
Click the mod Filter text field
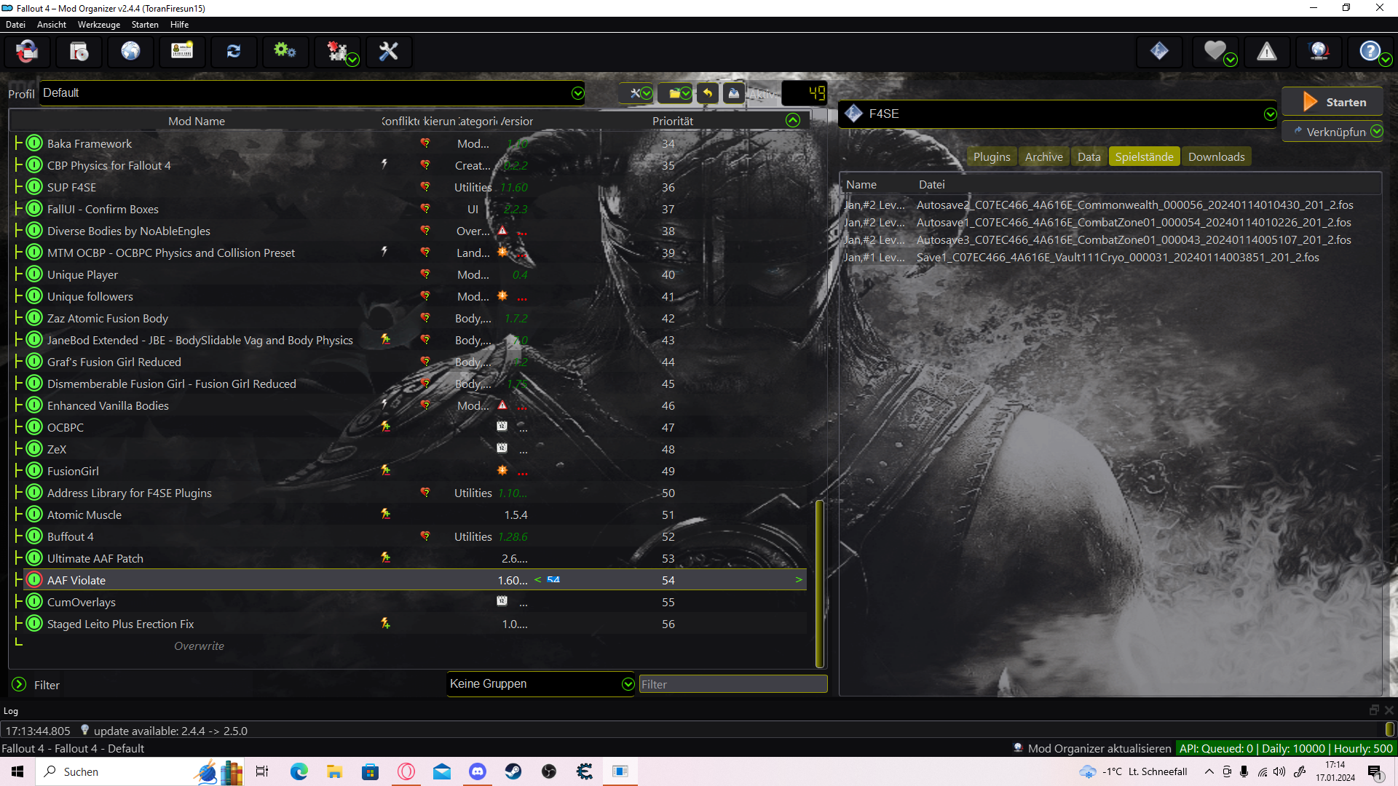(x=732, y=684)
